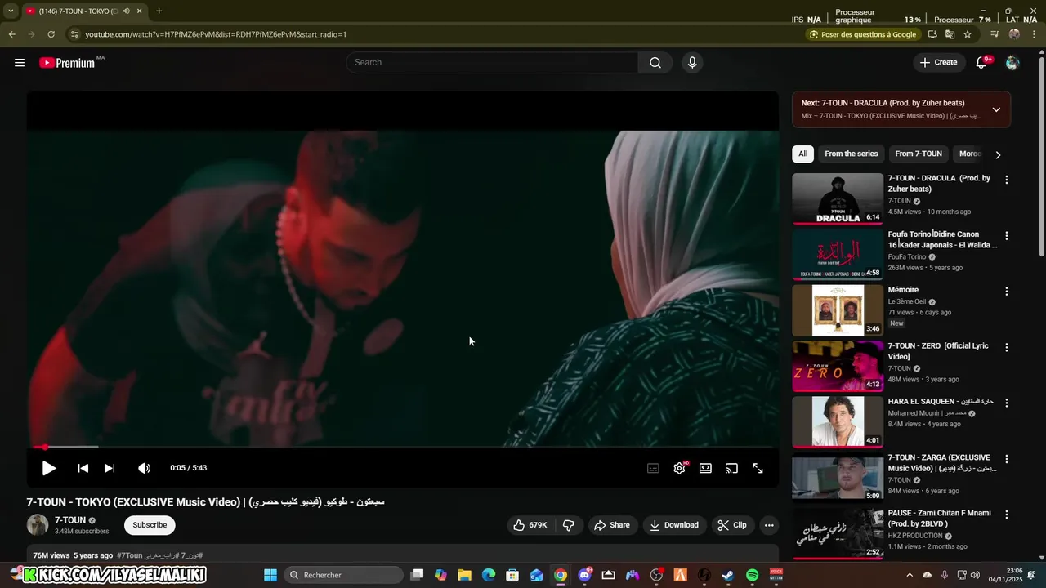1046x588 pixels.
Task: Create a Clip from the video
Action: point(732,525)
